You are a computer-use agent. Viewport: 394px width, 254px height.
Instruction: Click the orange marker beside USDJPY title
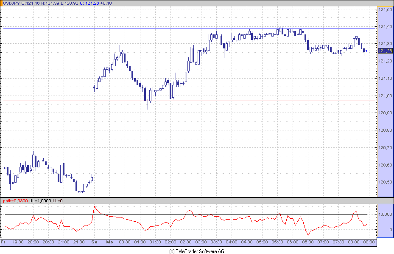(1, 3)
